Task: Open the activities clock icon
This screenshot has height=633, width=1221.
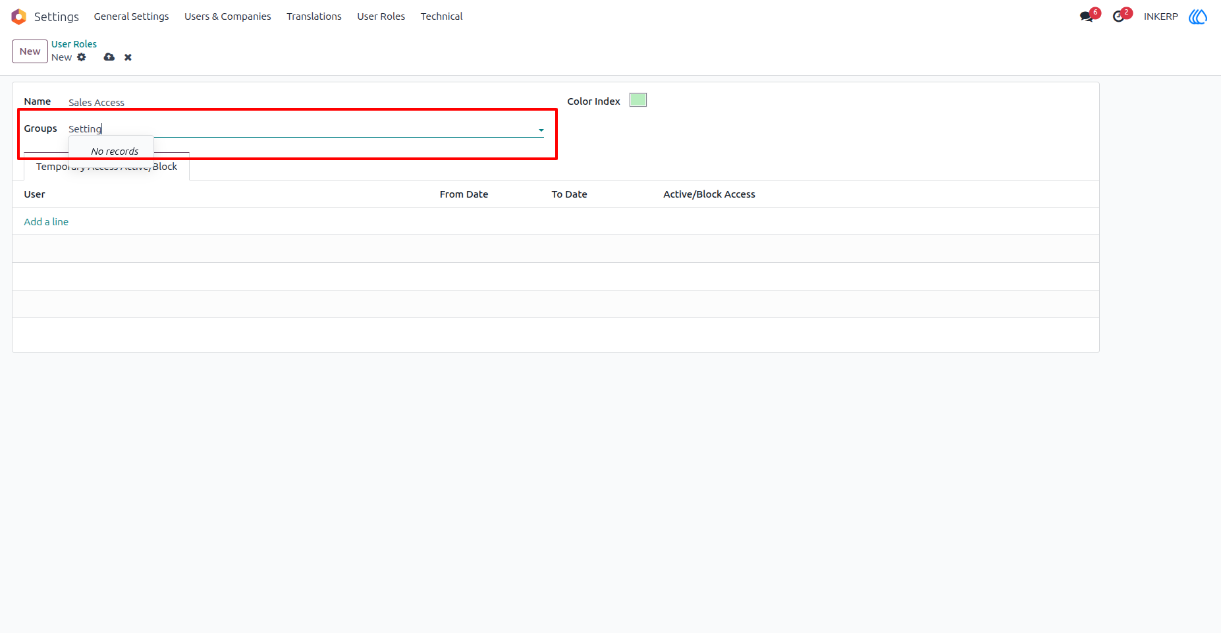Action: tap(1118, 16)
